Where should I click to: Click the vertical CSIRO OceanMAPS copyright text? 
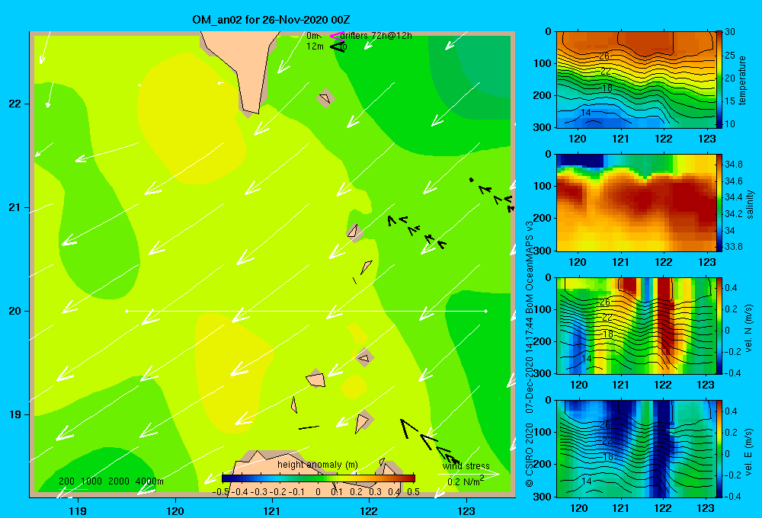530,353
